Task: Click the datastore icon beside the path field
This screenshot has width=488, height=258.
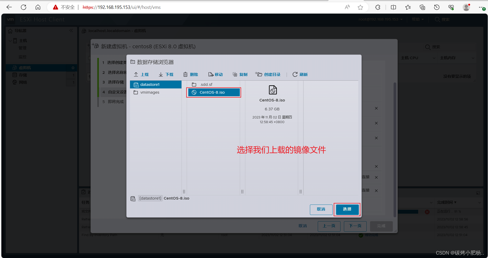Action: click(x=133, y=199)
